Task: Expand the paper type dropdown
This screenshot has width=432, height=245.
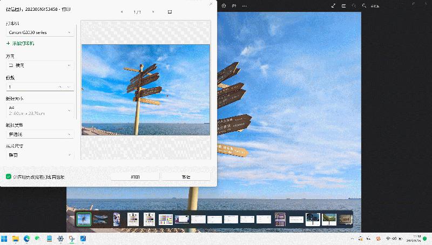Action: [40, 133]
